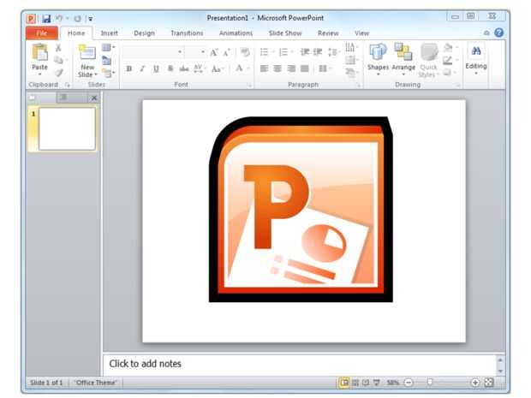Center the paragraph text
Screen dimensions: 531x398
click(x=277, y=68)
